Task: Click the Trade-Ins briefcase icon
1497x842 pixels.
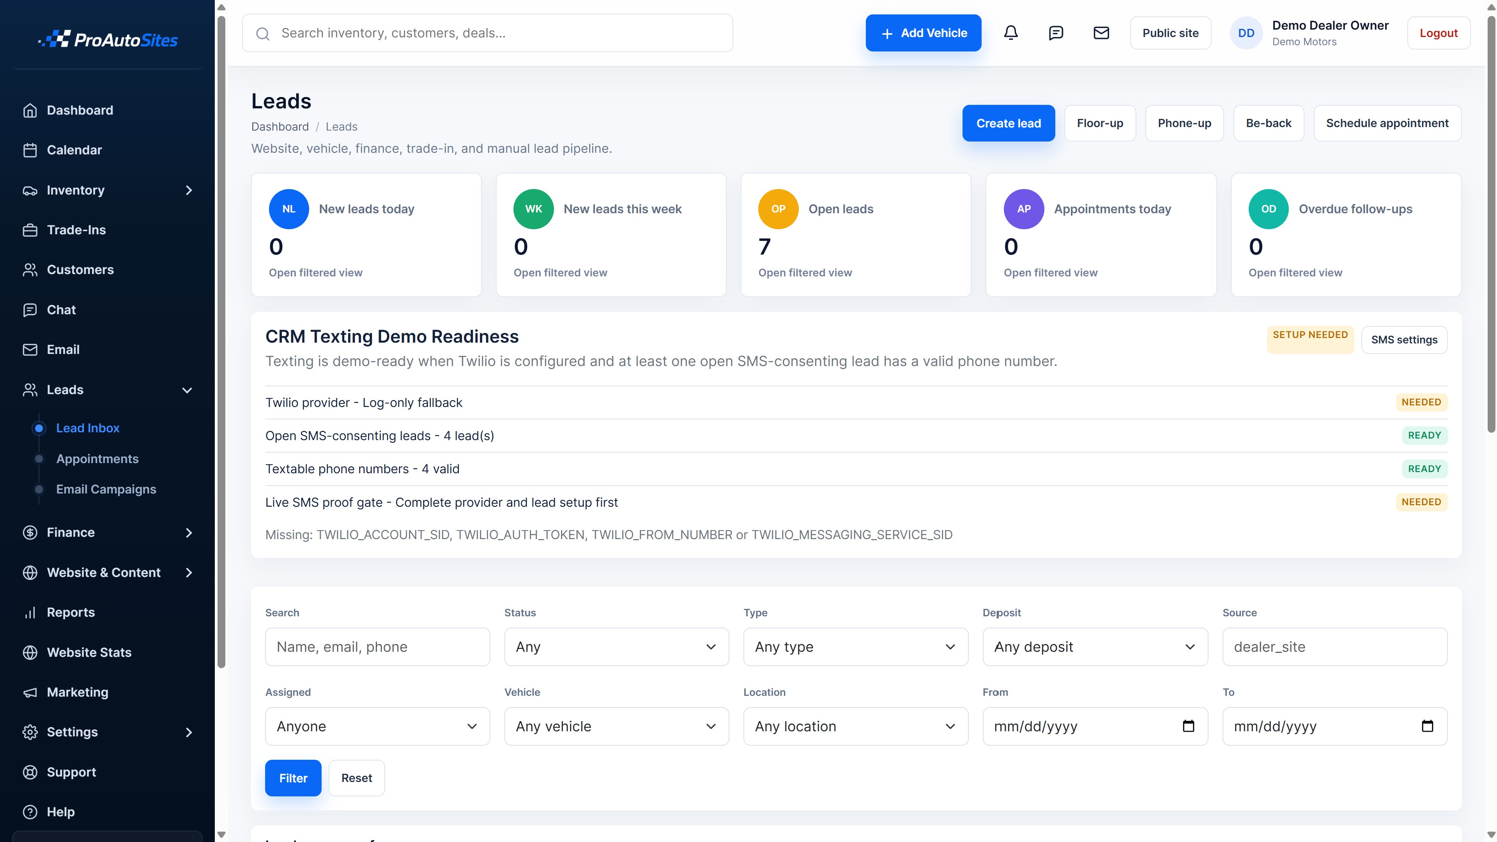Action: tap(30, 230)
